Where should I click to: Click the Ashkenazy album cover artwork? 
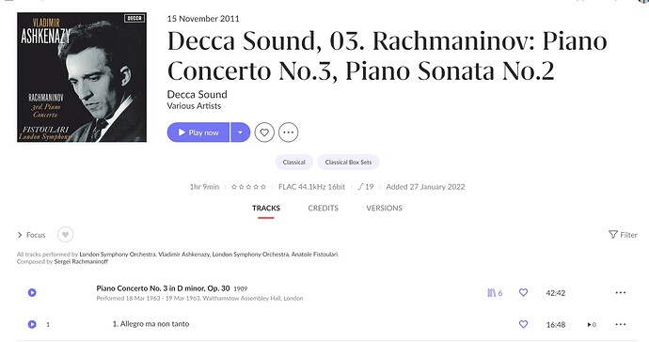[82, 77]
